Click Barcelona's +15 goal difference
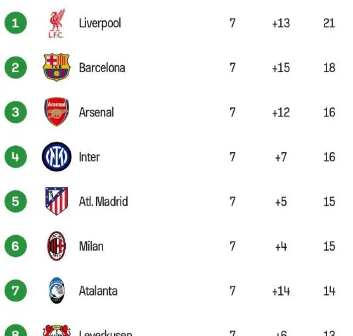353x336 pixels. [x=281, y=68]
